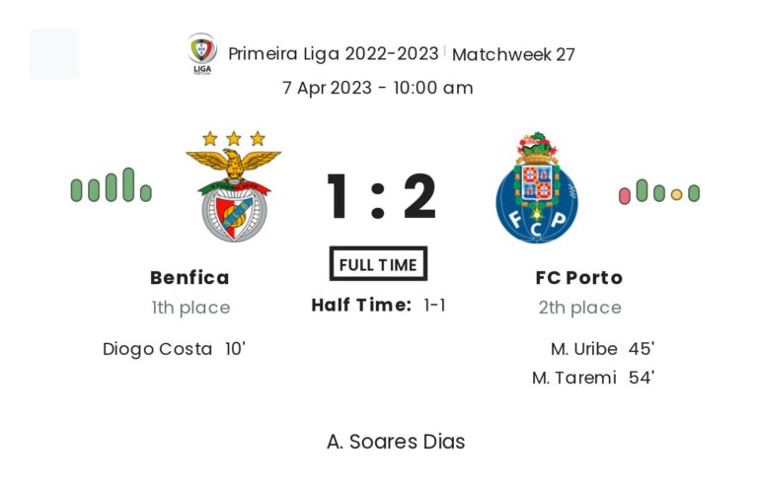
Task: Click the 1 : 2 final score
Action: tap(380, 196)
